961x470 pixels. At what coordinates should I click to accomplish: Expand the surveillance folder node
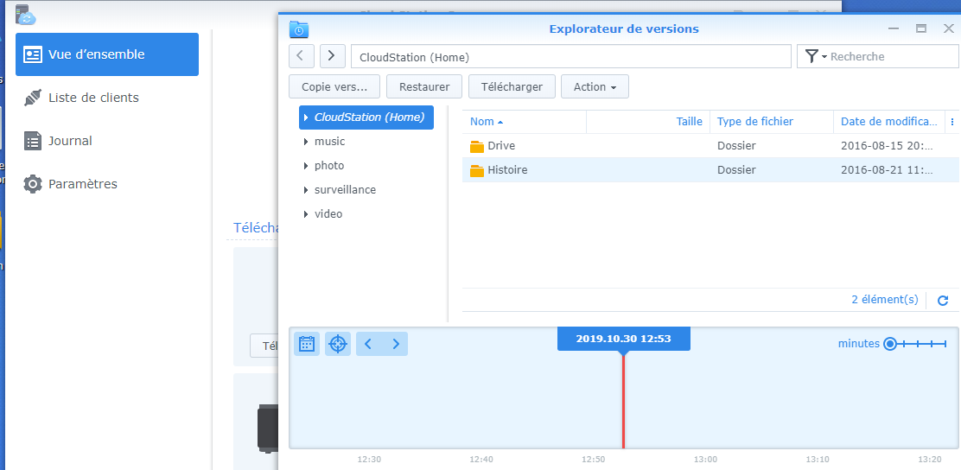pyautogui.click(x=306, y=190)
